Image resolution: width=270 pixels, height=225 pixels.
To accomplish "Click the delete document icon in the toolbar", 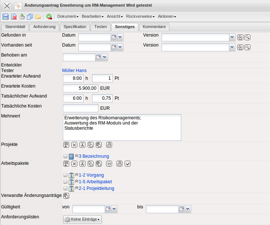I will (14, 17).
